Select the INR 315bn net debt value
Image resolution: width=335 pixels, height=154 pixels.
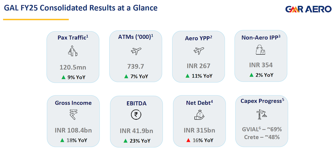click(199, 130)
